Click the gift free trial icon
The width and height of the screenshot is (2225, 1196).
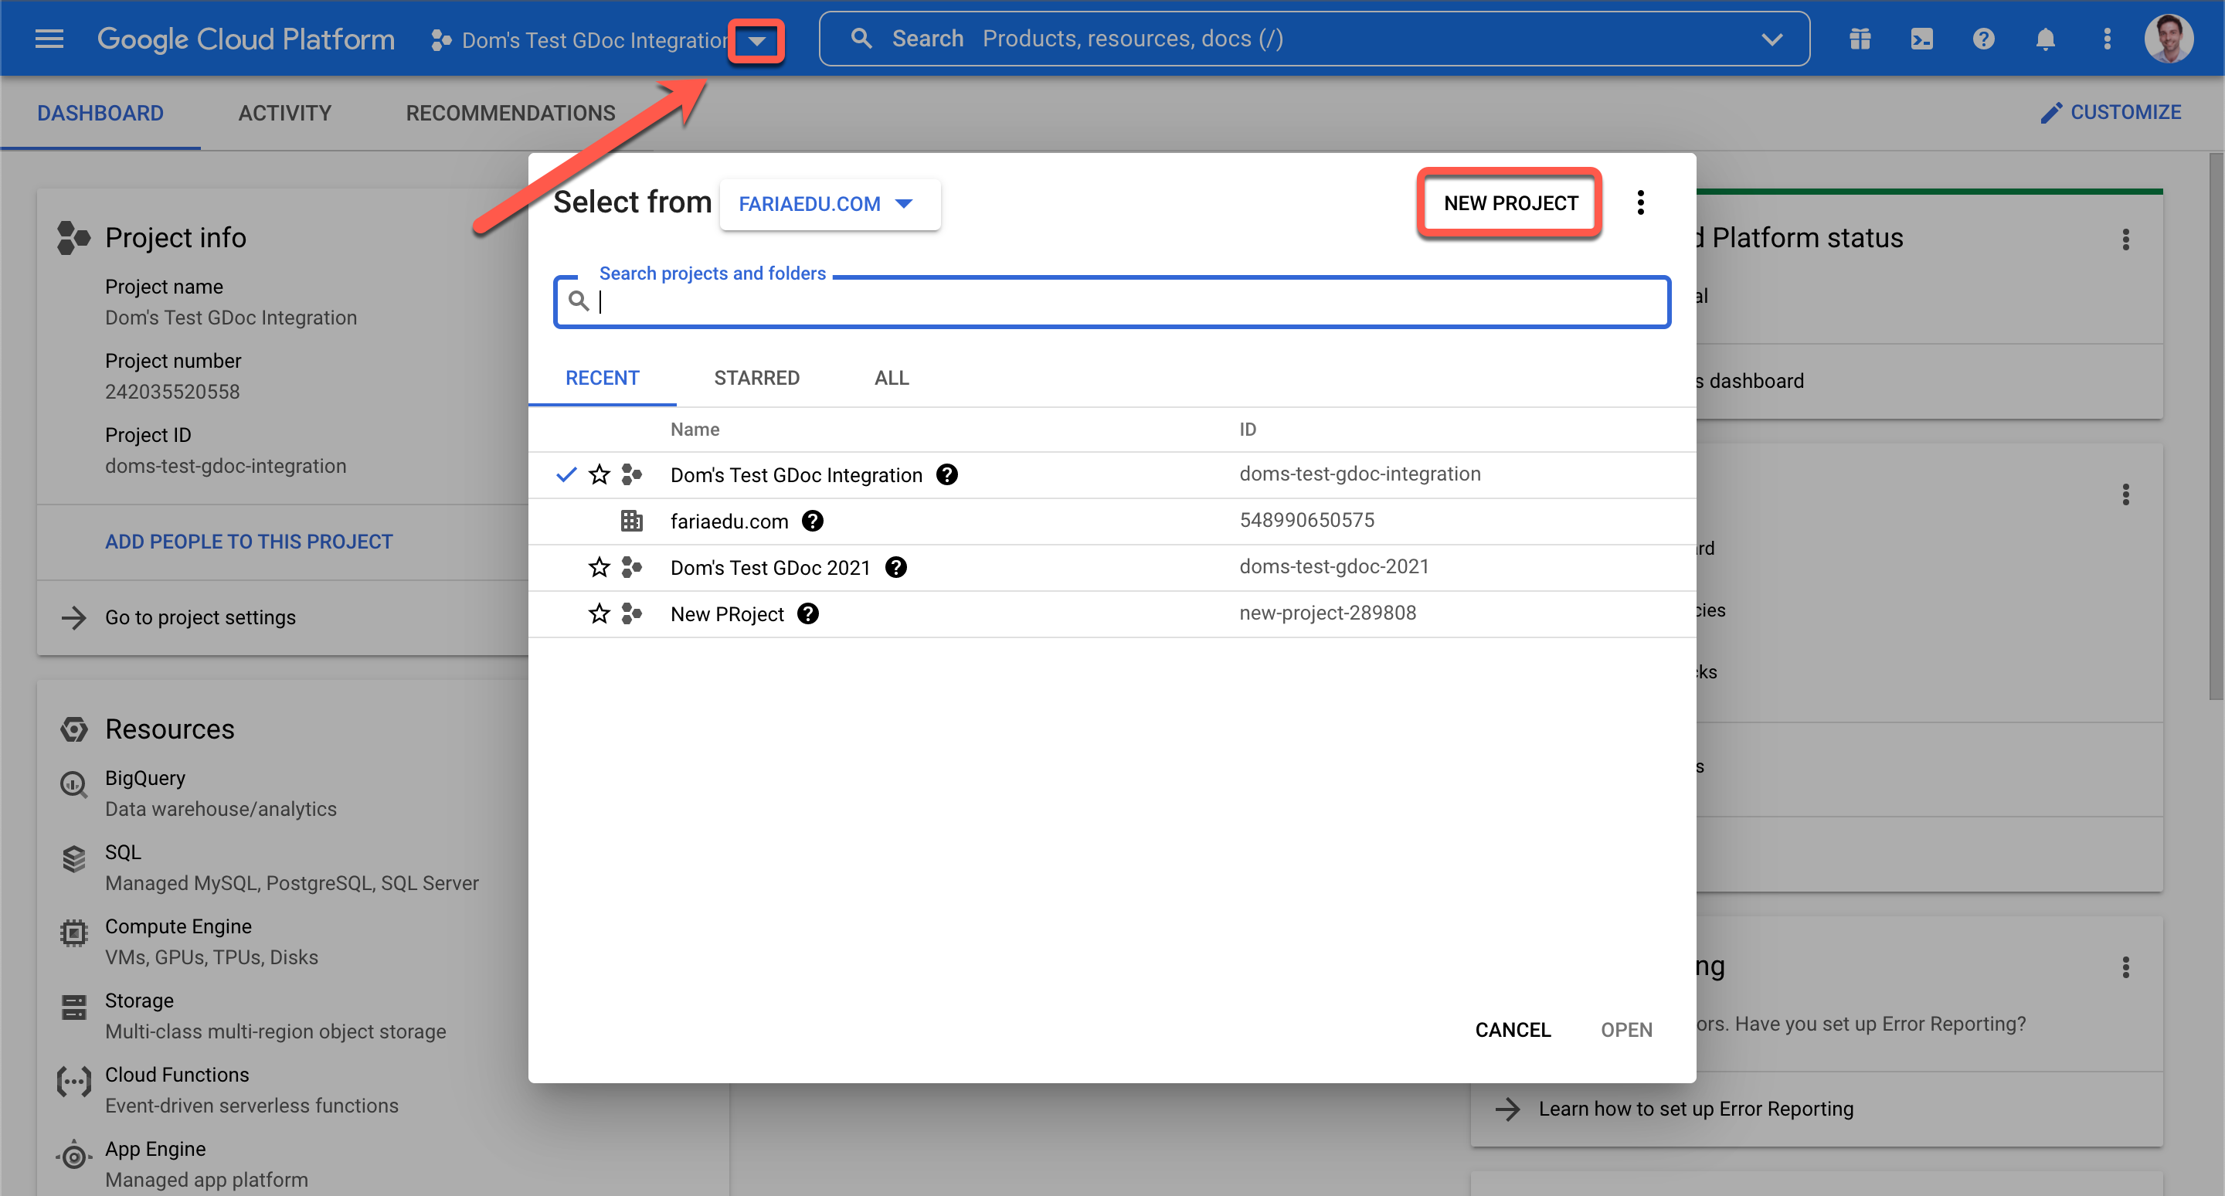pos(1860,39)
